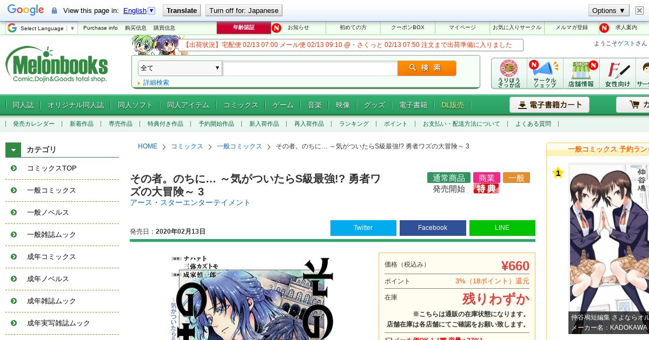Open the サークルショップ megaphone icon
Screen dimensions: 649x340
[x=545, y=73]
